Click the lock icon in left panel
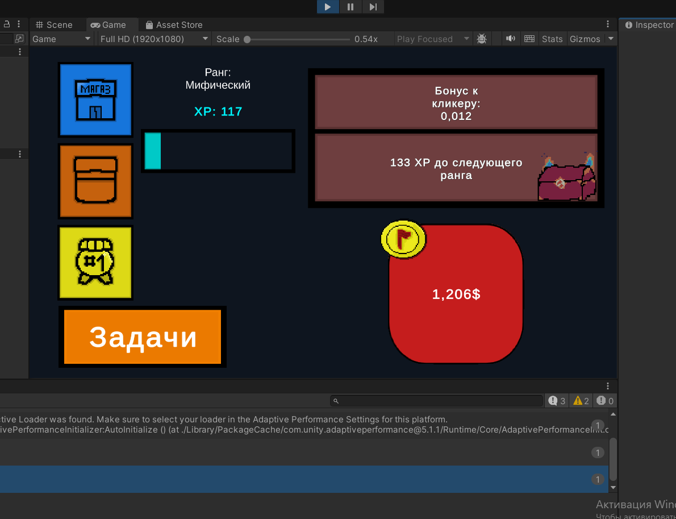 pos(6,24)
